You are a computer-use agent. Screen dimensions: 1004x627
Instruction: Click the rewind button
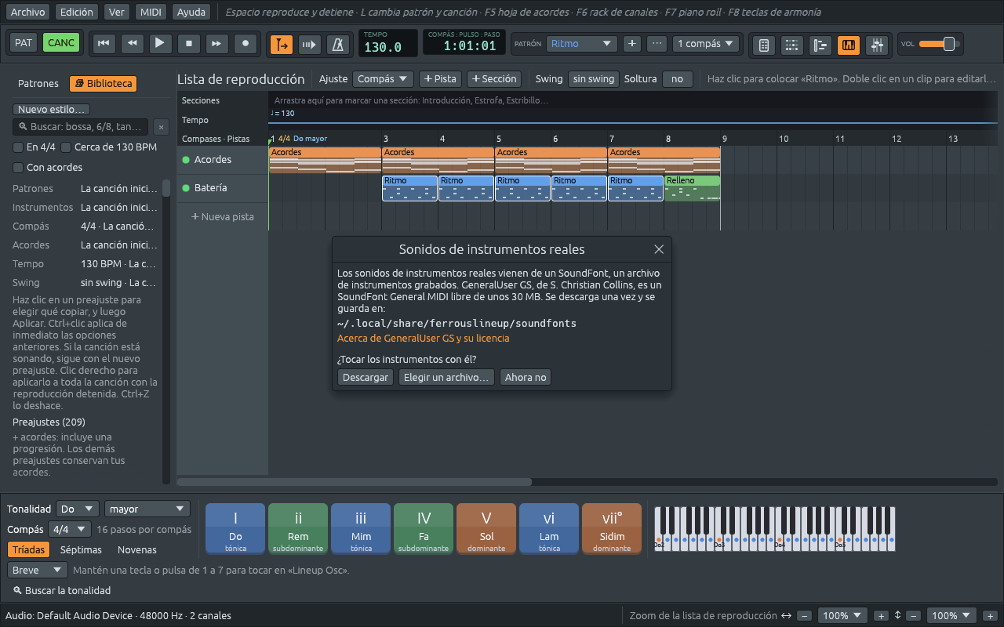point(132,44)
